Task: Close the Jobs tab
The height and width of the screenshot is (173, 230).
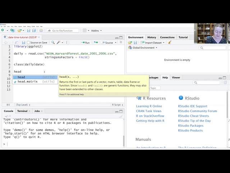Action: click(42, 111)
